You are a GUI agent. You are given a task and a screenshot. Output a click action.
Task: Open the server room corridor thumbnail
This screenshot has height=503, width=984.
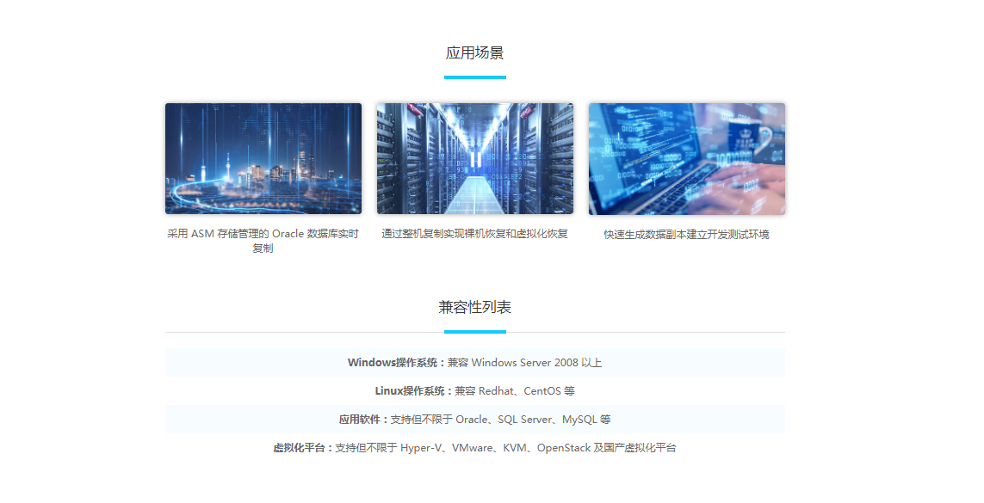click(474, 159)
